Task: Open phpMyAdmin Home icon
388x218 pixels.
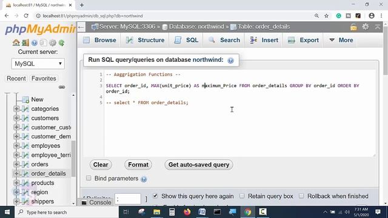Action: pos(16,42)
